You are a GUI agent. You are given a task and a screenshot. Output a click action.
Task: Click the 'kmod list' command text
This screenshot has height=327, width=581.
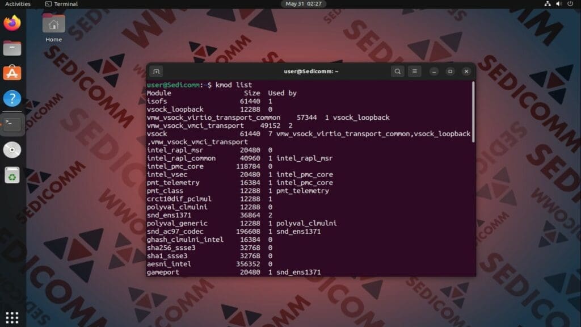(x=234, y=85)
